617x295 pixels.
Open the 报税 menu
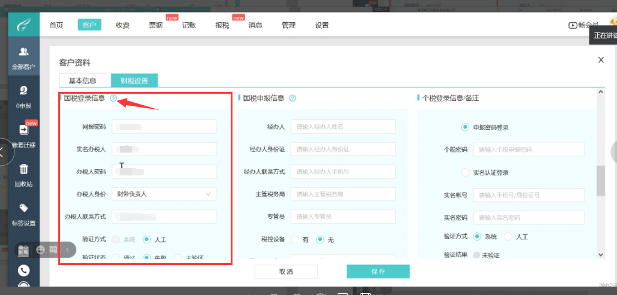[x=222, y=25]
